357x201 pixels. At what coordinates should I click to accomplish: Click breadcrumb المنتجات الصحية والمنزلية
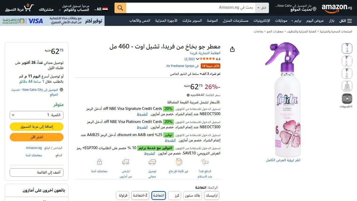point(336,31)
